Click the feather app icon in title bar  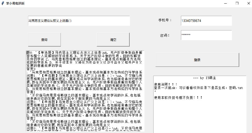click(3, 3)
